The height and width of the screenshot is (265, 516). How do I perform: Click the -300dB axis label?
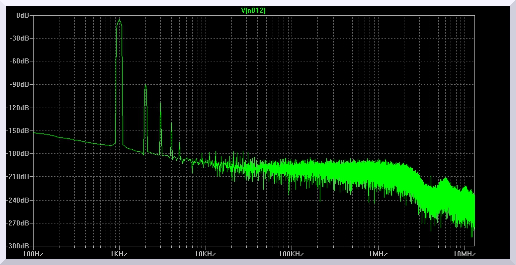[x=19, y=246]
